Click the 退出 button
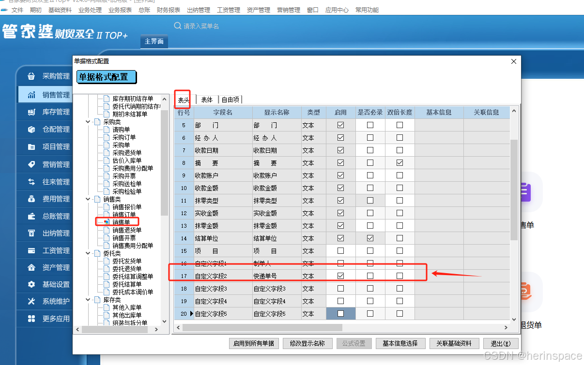 (x=501, y=343)
